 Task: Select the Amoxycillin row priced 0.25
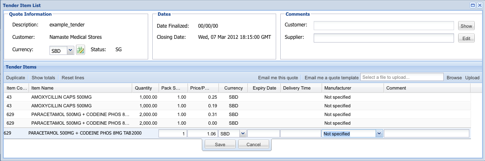pyautogui.click(x=237, y=97)
